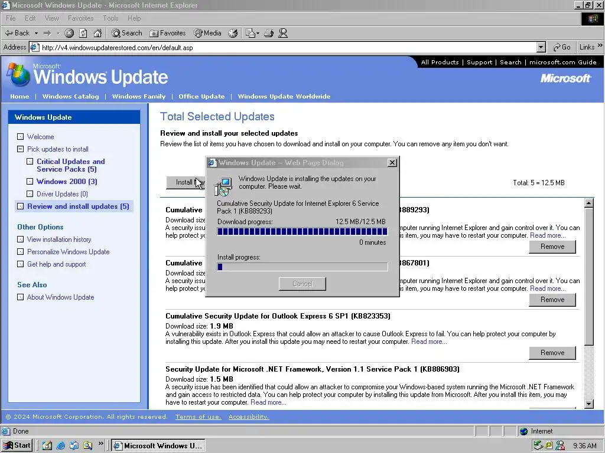Click the Install progress bar

click(302, 267)
